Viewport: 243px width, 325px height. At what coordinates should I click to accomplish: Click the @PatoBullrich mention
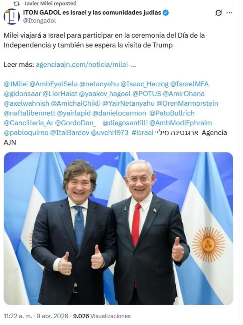click(172, 113)
